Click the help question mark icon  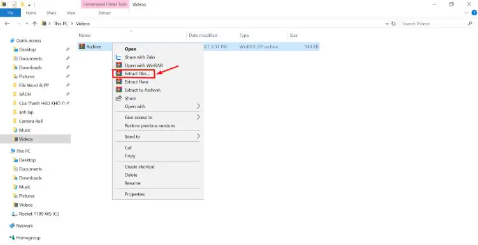[474, 13]
